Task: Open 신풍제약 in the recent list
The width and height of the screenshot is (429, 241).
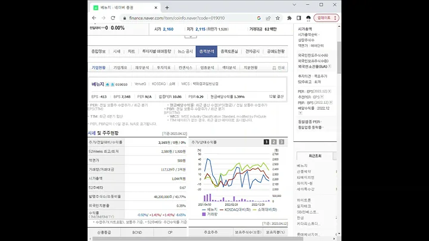Action: pos(304,171)
